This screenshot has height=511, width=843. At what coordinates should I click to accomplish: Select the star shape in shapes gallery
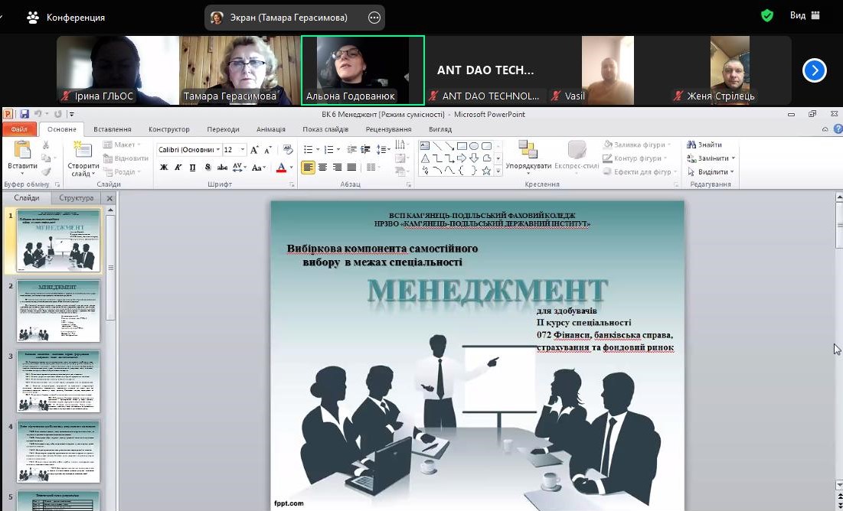coord(486,171)
